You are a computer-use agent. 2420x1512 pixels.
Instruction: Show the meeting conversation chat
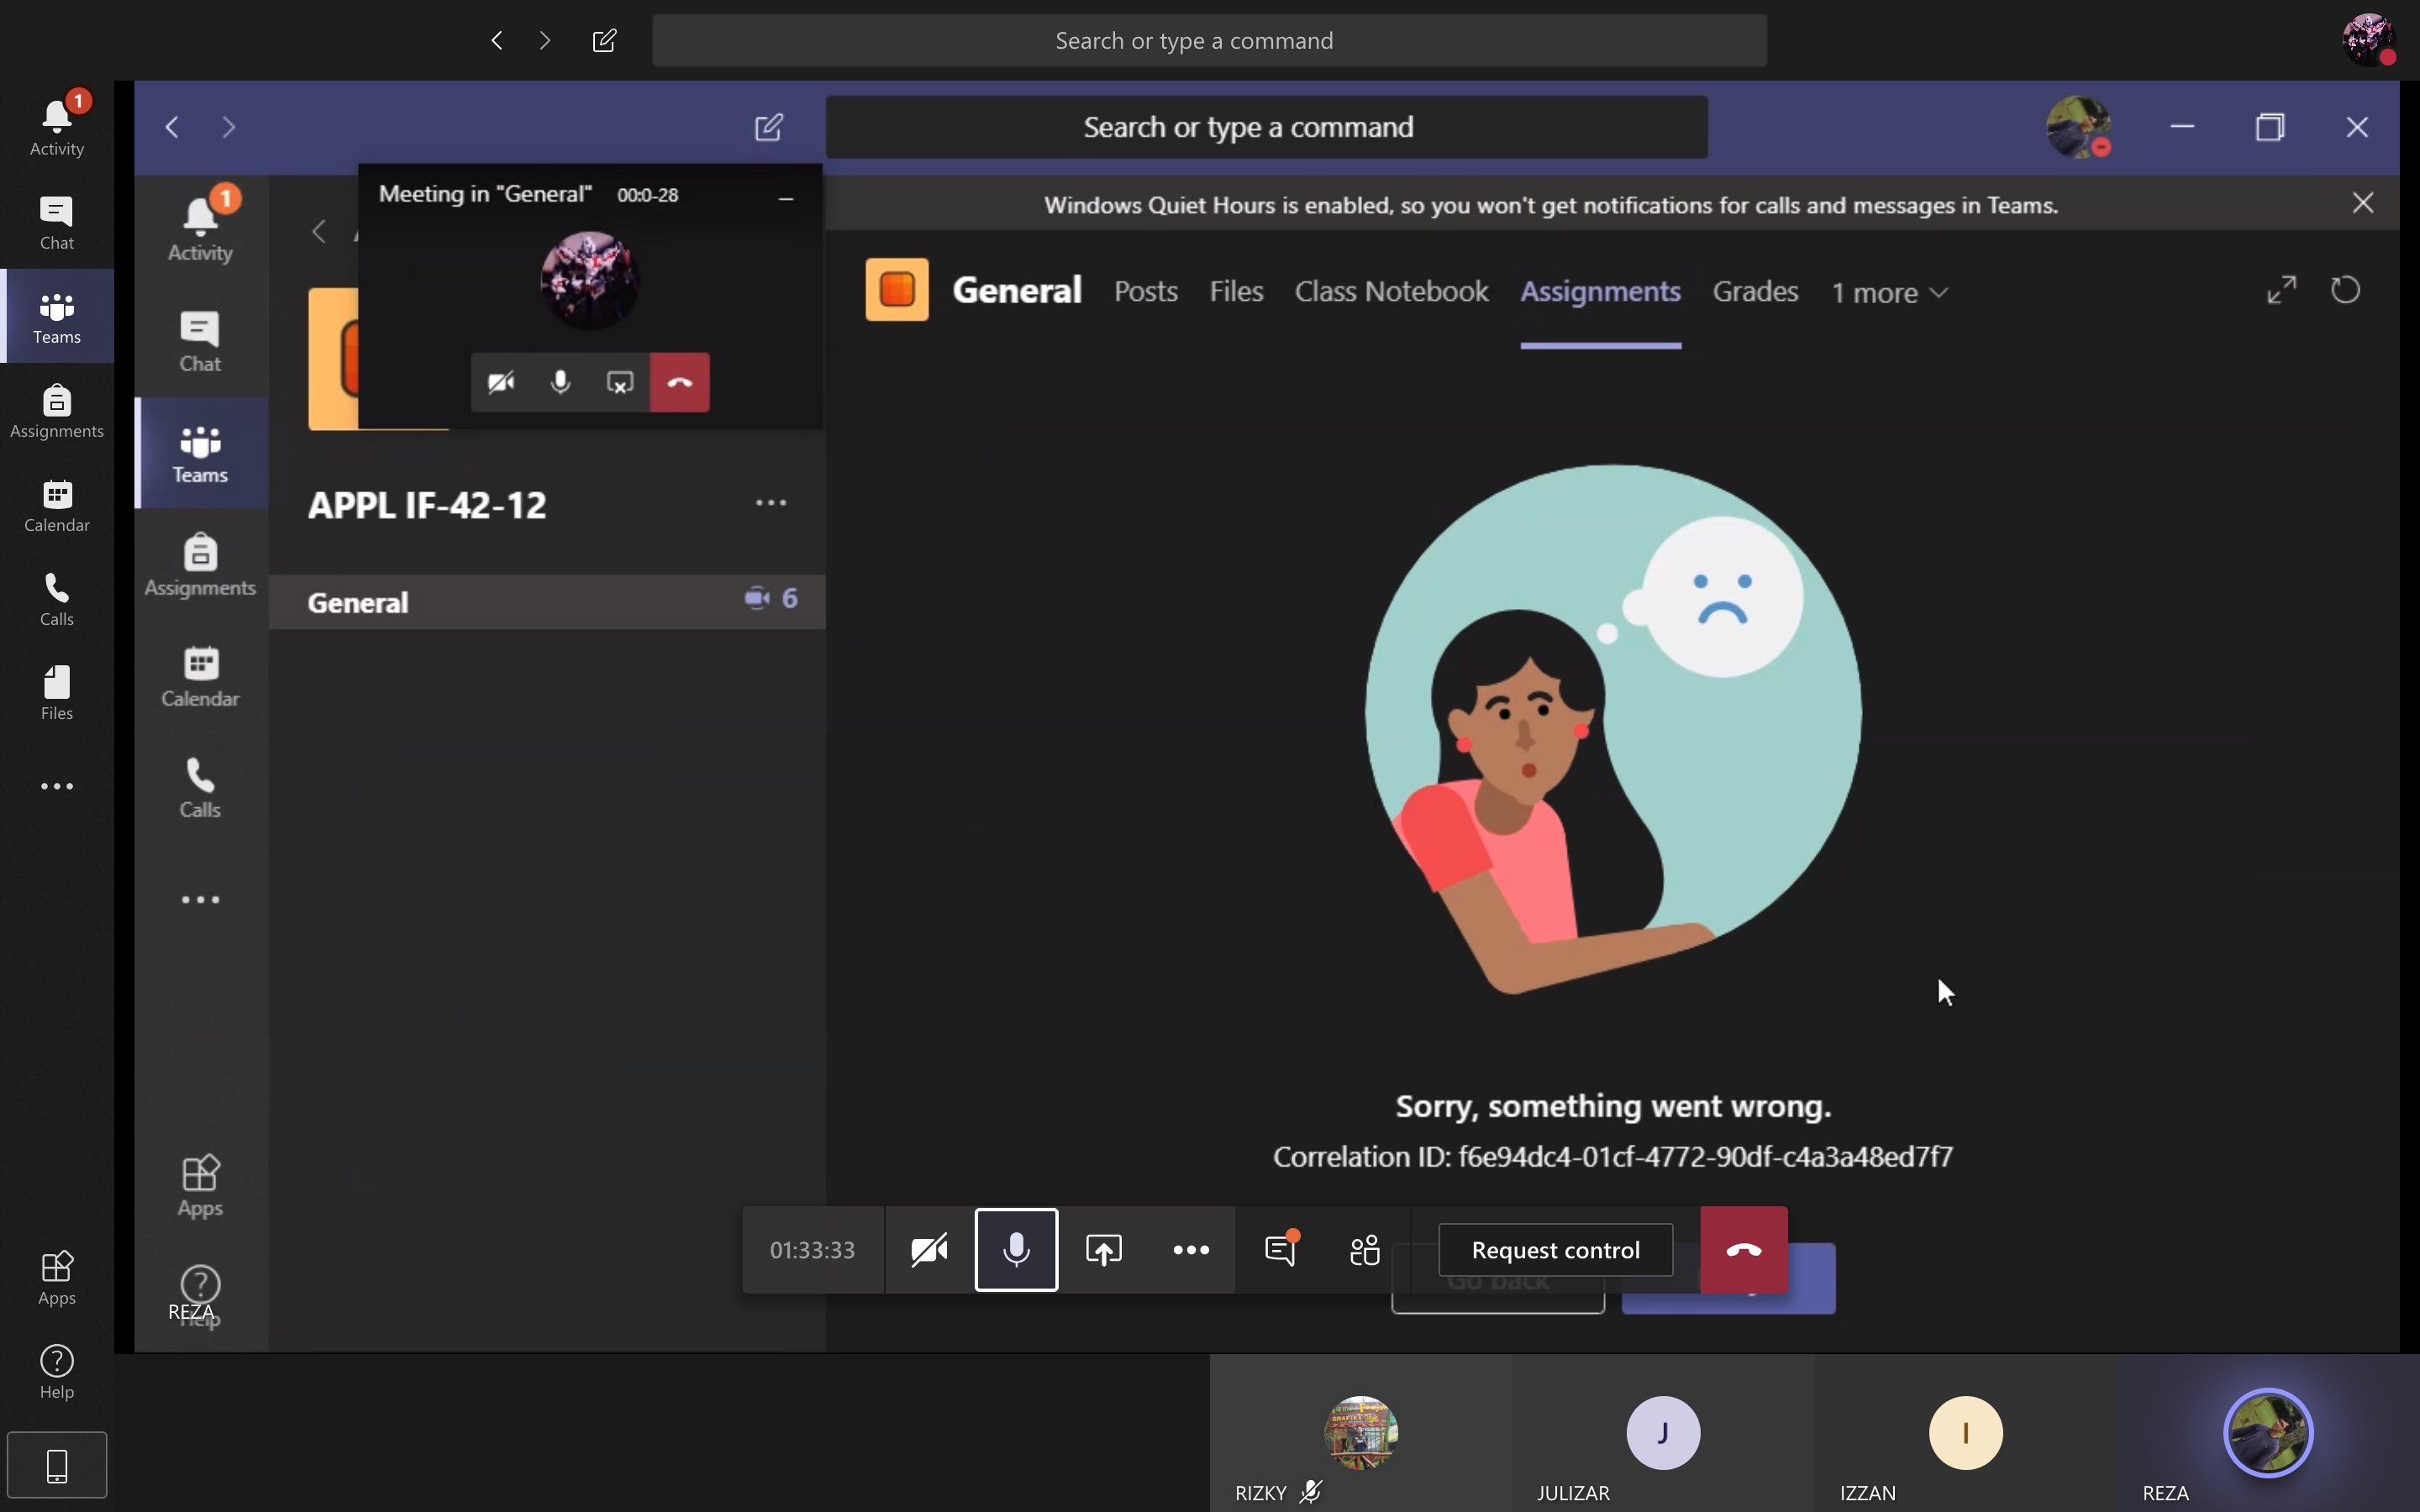(1280, 1249)
